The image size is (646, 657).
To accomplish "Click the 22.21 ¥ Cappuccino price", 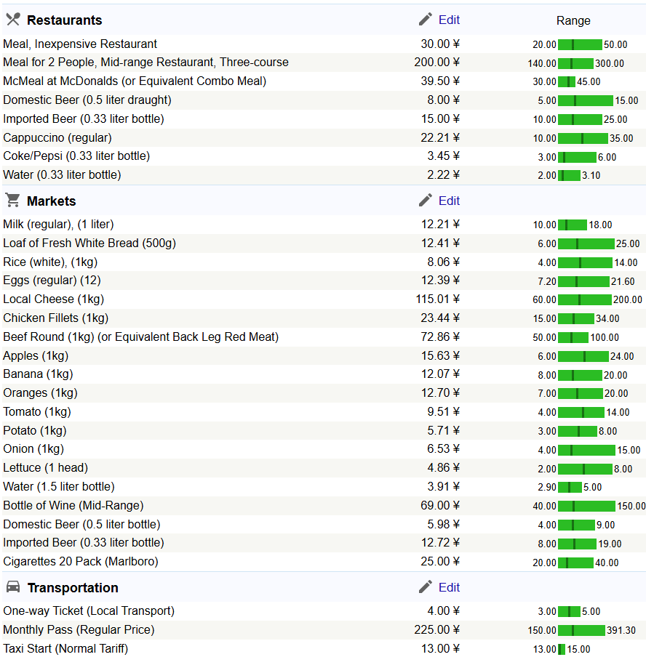I will [440, 138].
